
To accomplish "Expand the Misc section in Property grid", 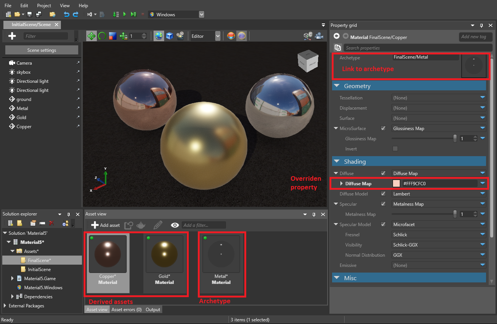I will [x=337, y=278].
